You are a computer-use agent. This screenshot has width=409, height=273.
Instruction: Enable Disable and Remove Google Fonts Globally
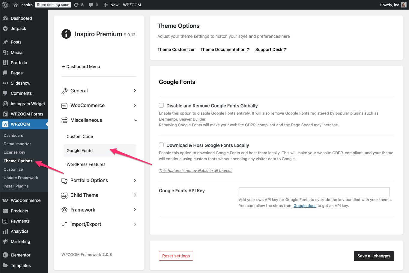coord(161,105)
